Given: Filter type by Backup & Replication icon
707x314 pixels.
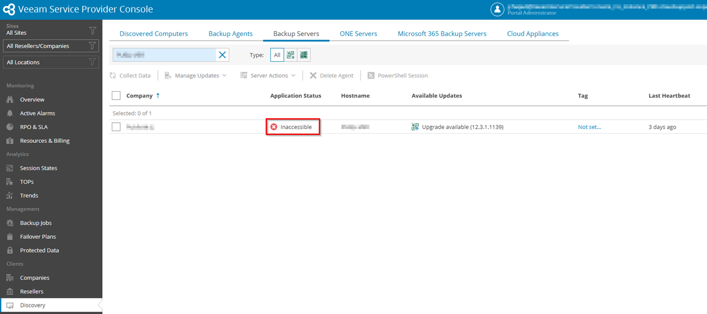Looking at the screenshot, I should coord(290,55).
